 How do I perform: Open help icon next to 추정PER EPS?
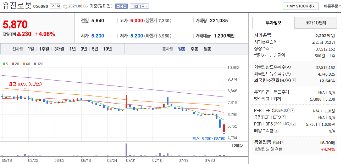pos(283,117)
